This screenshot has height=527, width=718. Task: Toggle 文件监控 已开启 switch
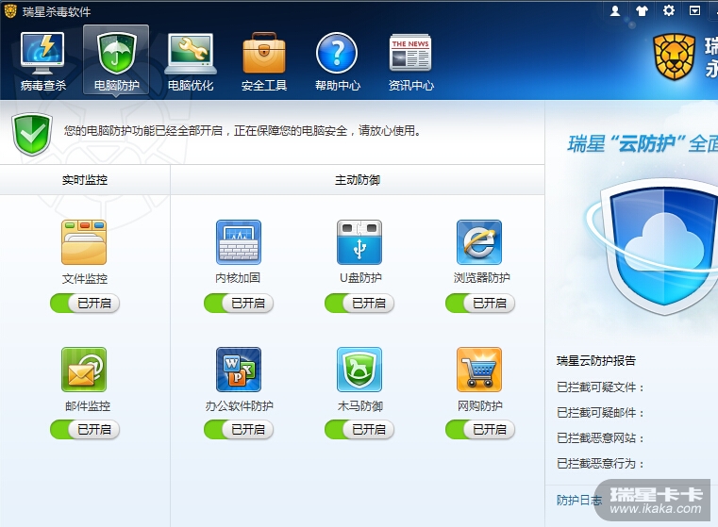[x=85, y=304]
